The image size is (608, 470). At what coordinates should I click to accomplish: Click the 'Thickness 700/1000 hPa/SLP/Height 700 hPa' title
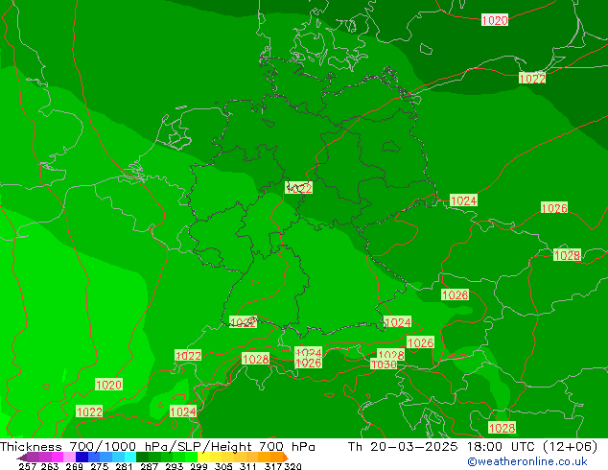157,447
